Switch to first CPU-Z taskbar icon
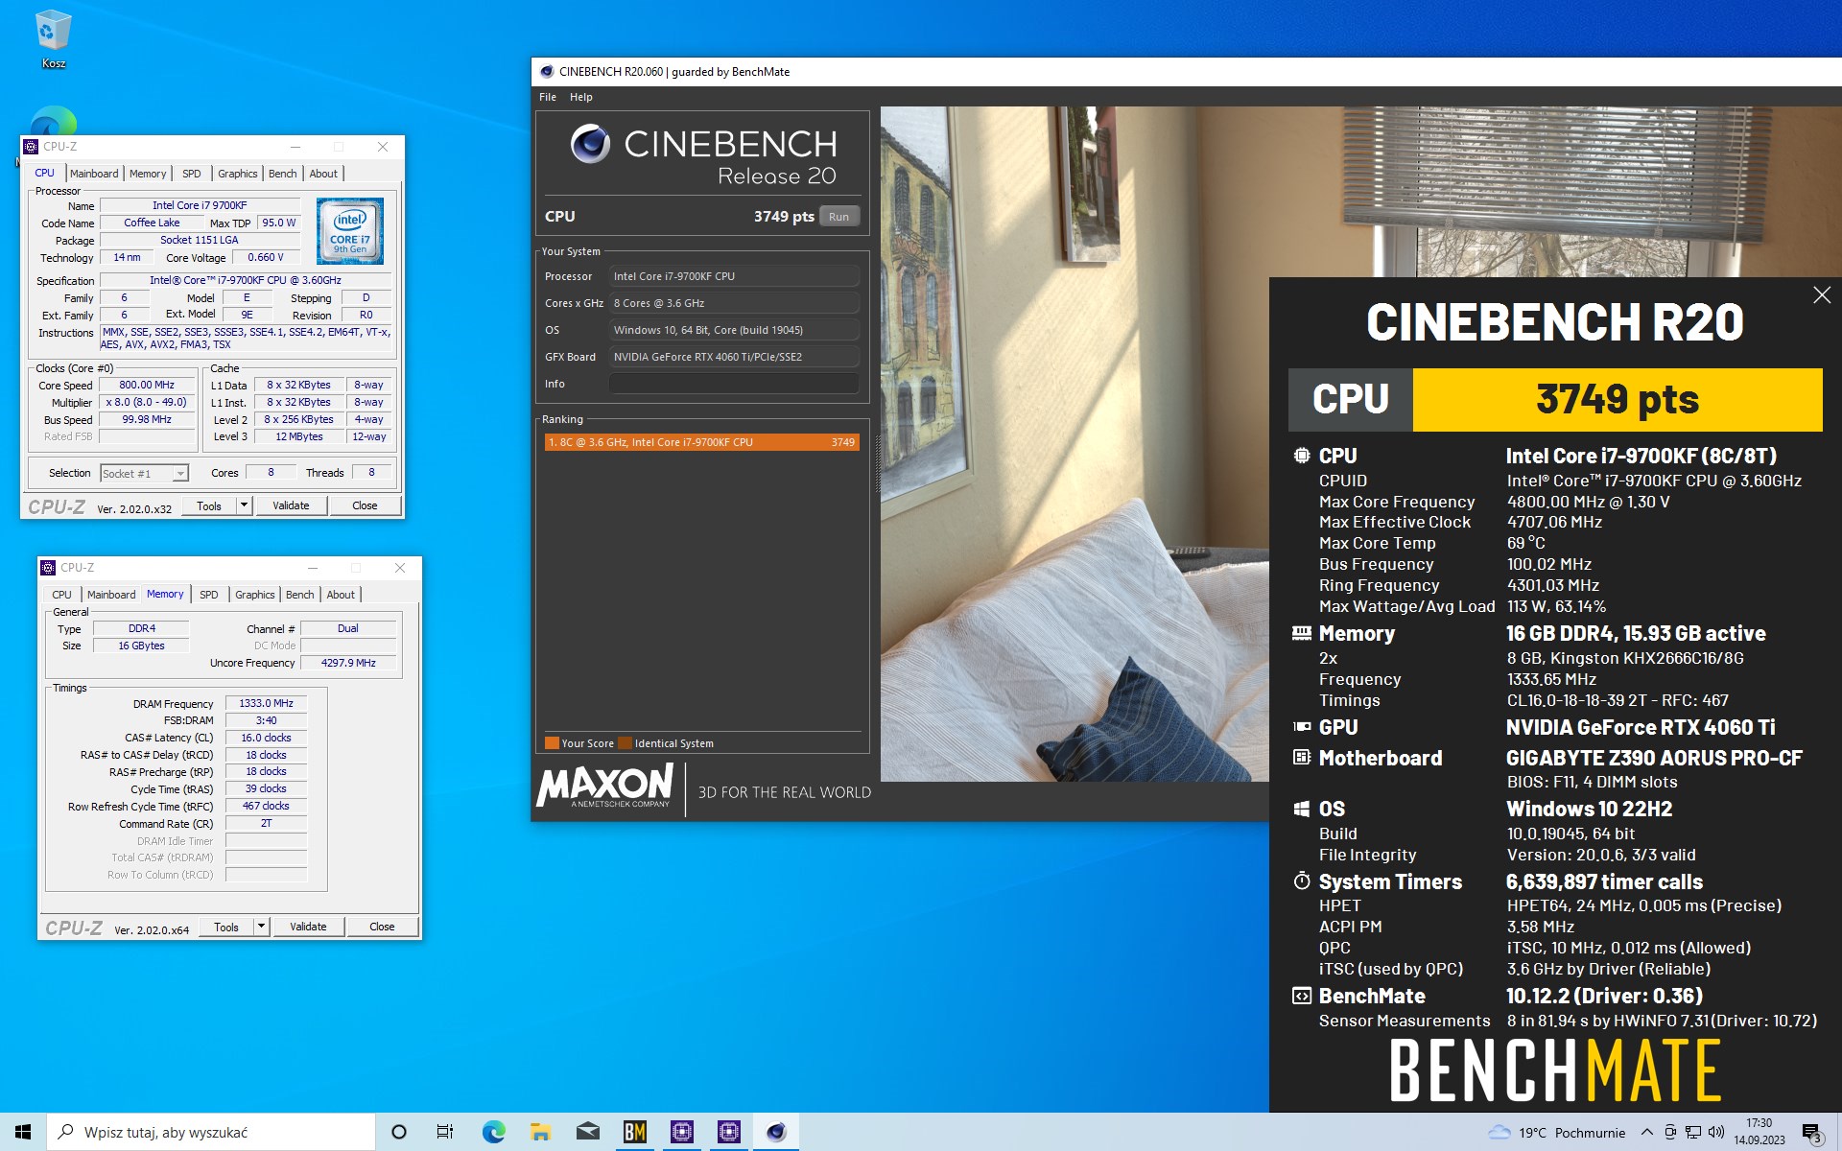 click(681, 1132)
